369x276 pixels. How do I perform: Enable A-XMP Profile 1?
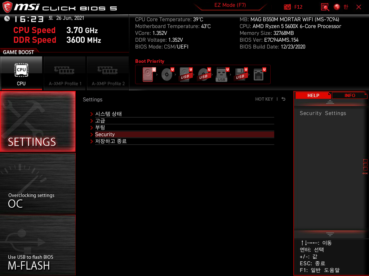pos(65,73)
